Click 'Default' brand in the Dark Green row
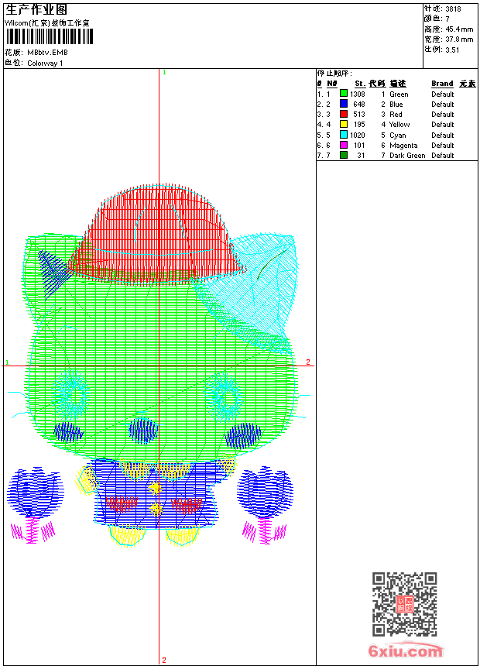Viewport: 480px width, 666px height. (443, 156)
